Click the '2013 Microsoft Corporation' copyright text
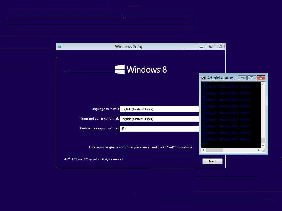Screen dimensions: 282x211 coord(94,159)
